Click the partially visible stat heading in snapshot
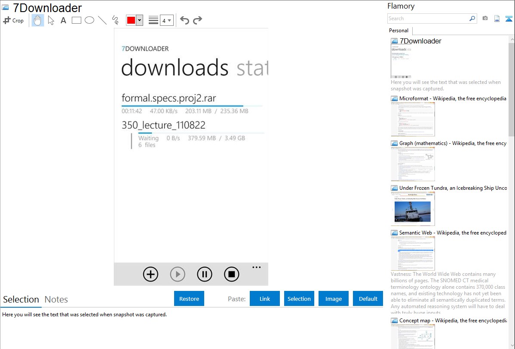Screen dimensions: 515x349 252,68
